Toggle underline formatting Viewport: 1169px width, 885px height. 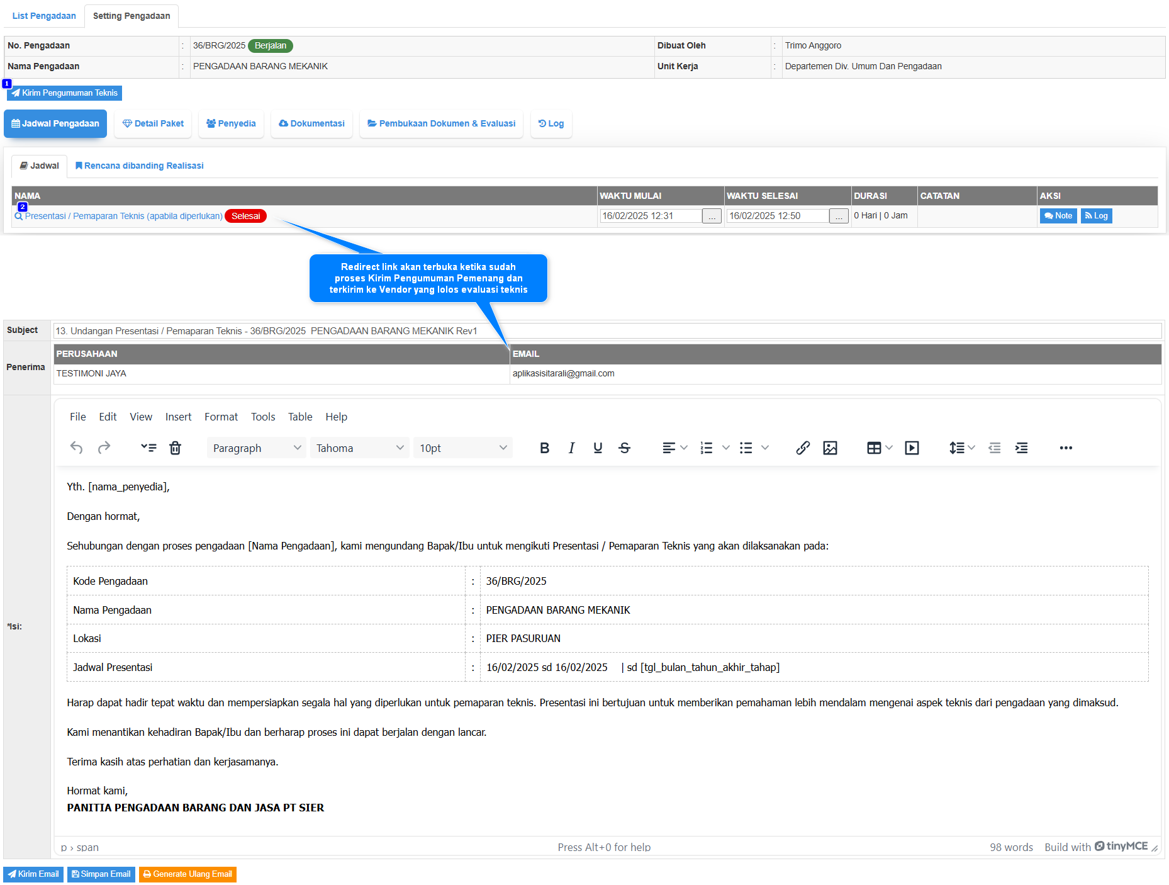point(598,448)
